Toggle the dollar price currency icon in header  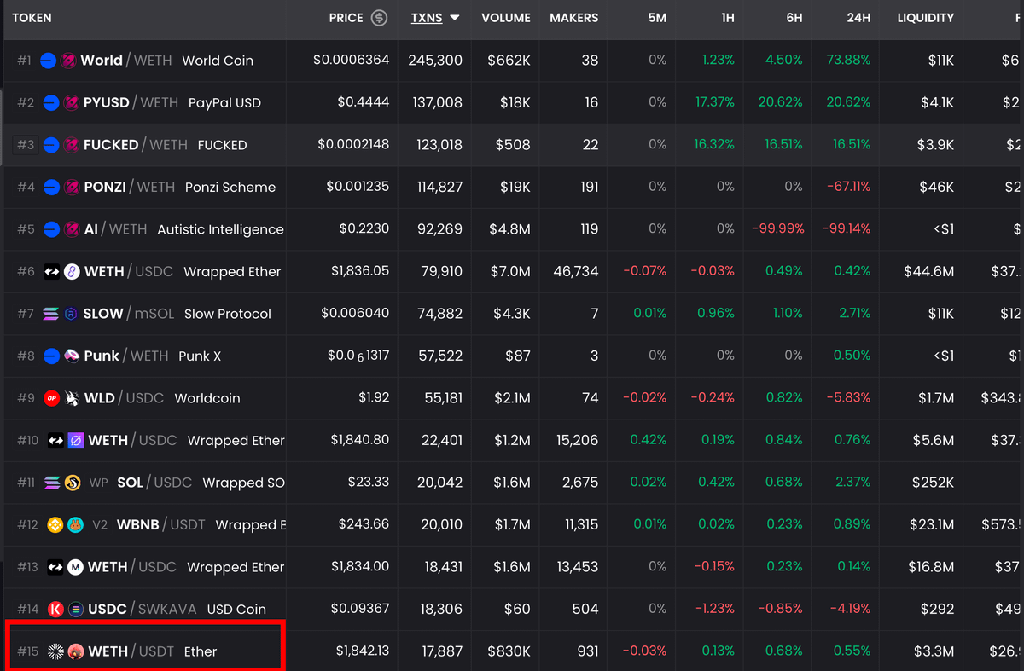tap(380, 18)
